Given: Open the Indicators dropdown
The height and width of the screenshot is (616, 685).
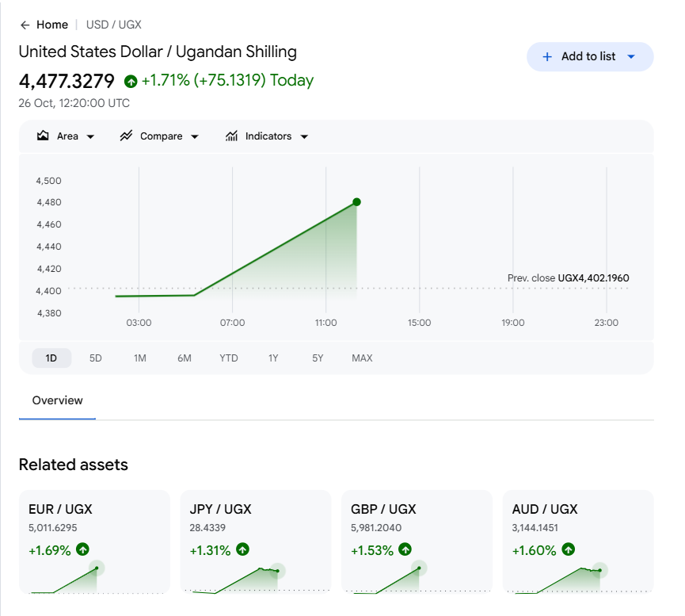Looking at the screenshot, I should 267,136.
